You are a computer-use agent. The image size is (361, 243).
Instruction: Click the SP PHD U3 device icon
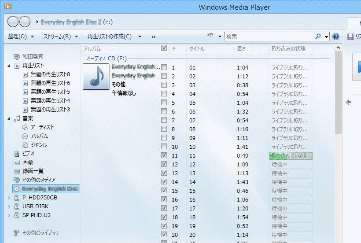point(17,215)
